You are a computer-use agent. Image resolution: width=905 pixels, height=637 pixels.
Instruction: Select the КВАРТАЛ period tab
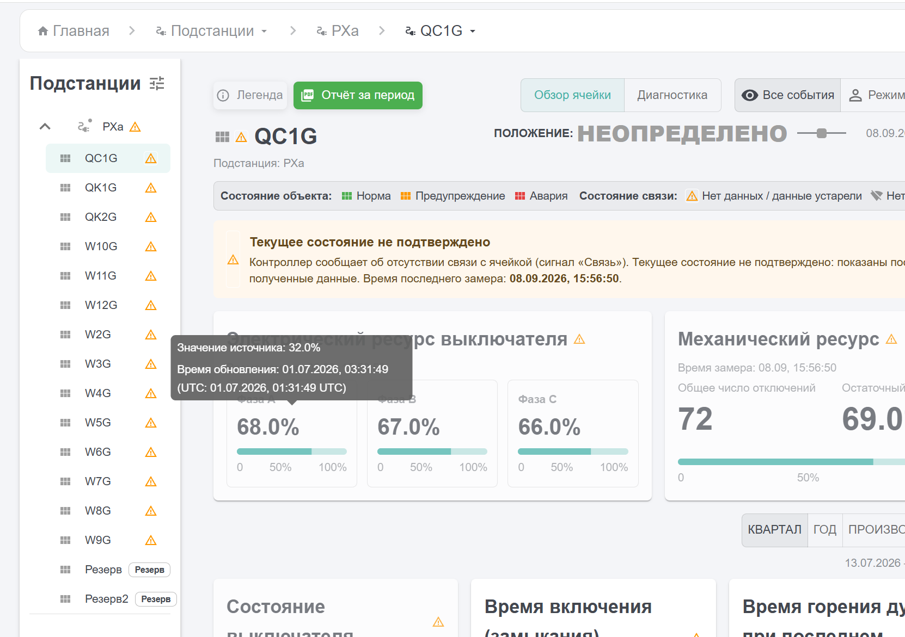pos(775,530)
